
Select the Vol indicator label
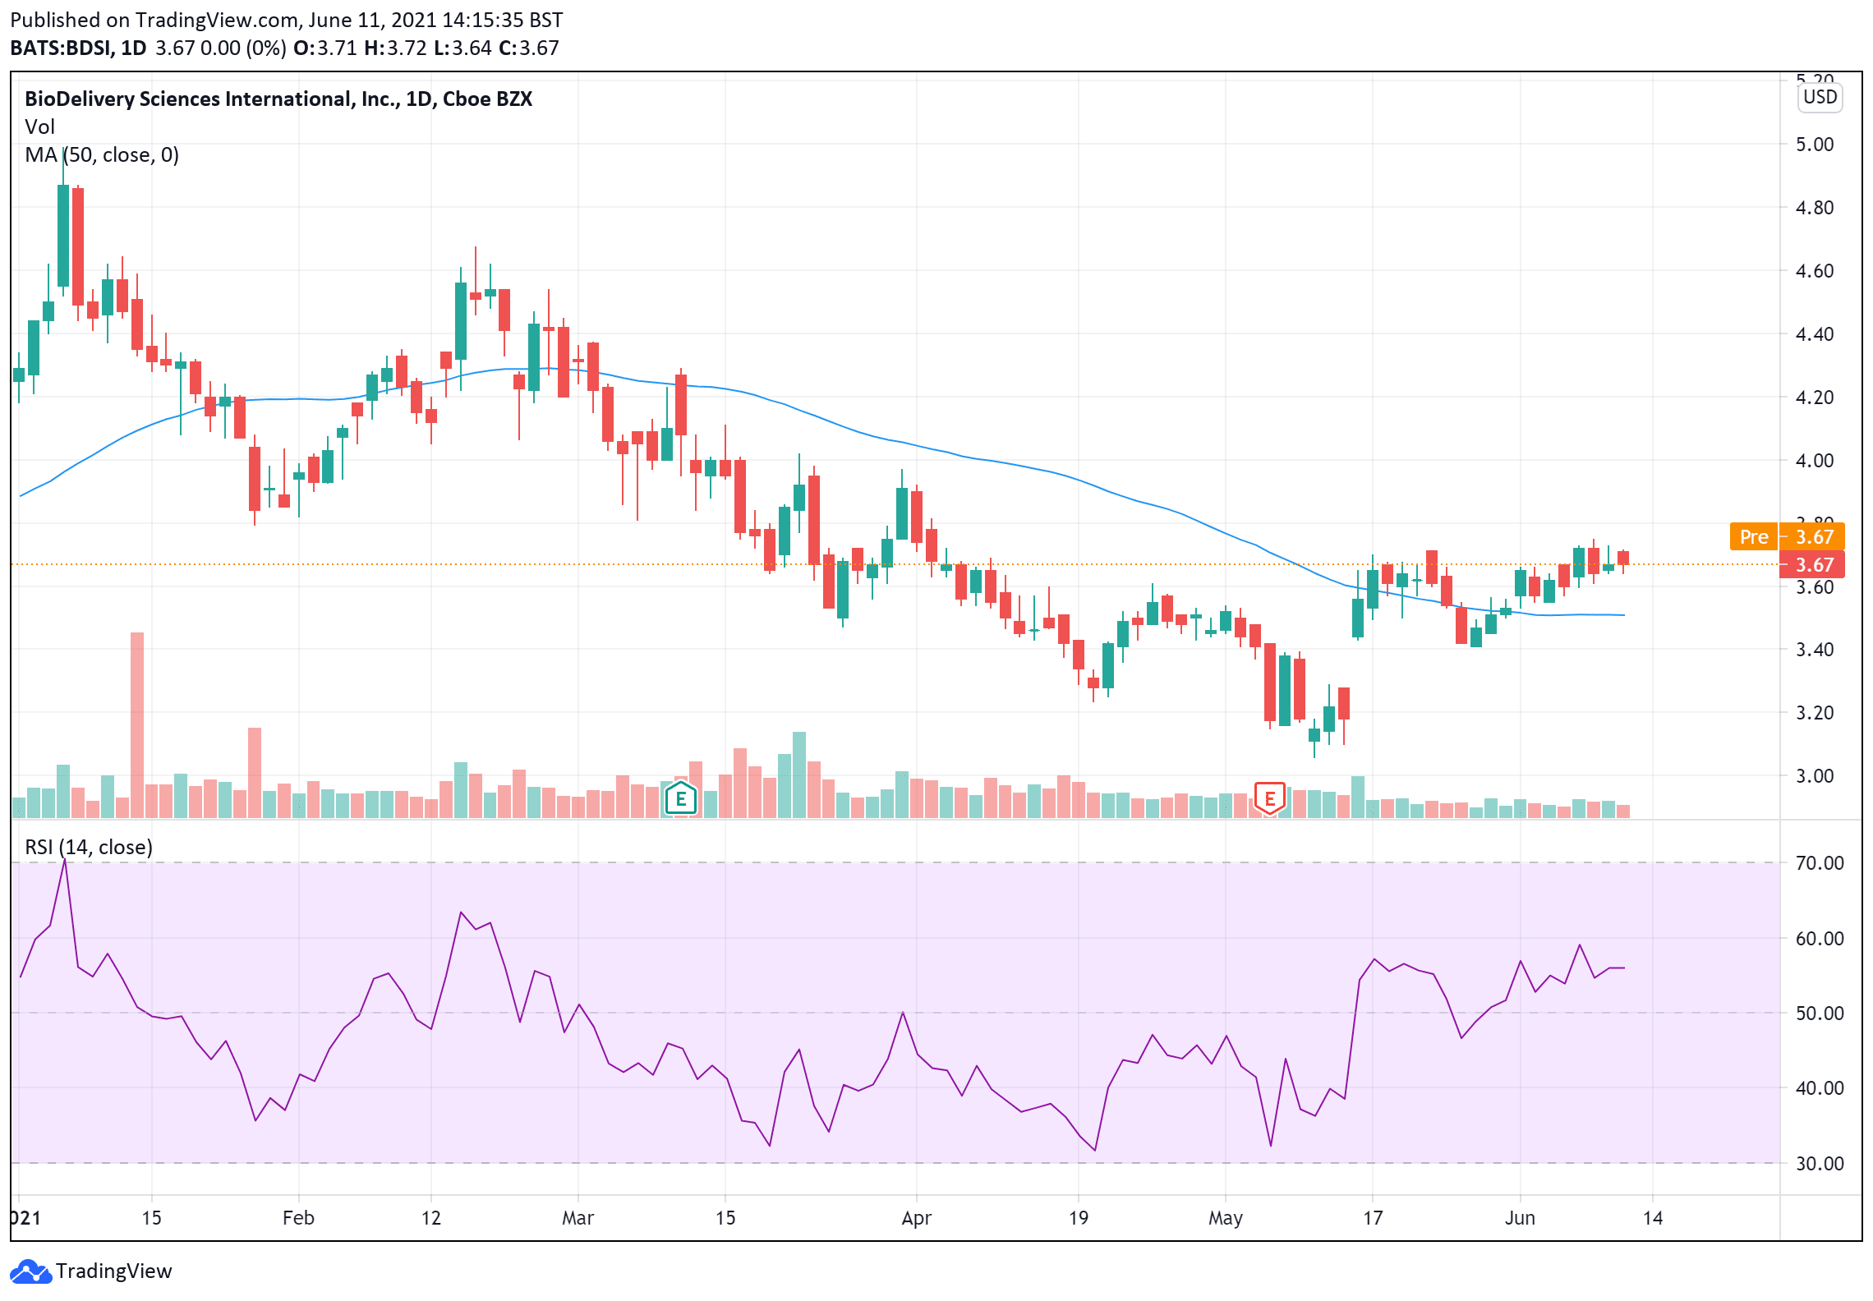pos(39,126)
